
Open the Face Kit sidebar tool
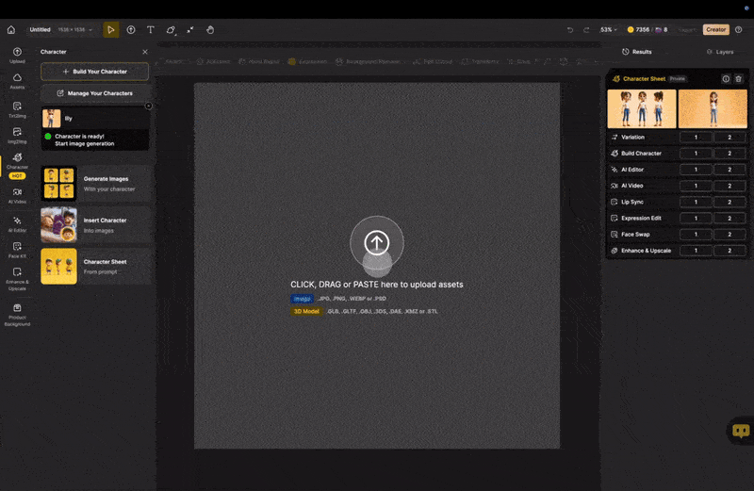pos(17,250)
